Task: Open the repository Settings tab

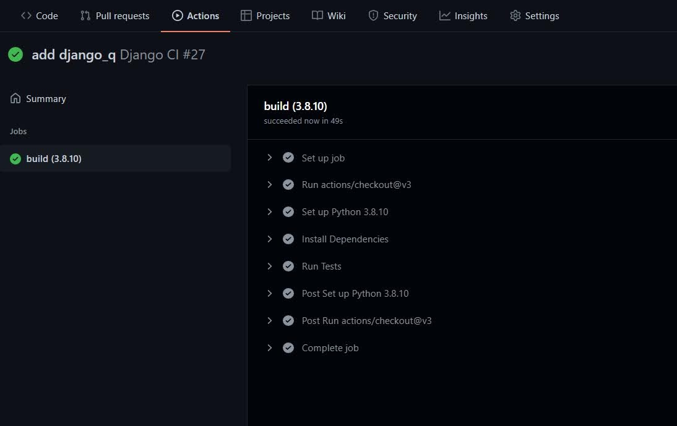Action: 535,16
